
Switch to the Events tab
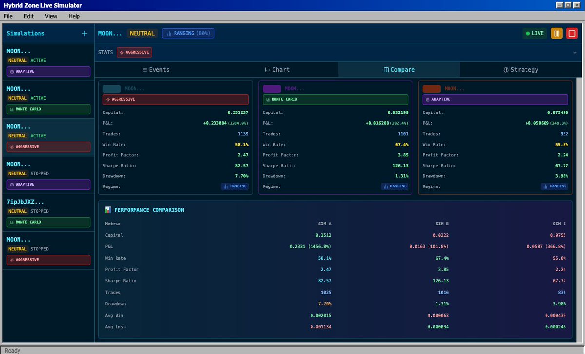[x=155, y=70]
